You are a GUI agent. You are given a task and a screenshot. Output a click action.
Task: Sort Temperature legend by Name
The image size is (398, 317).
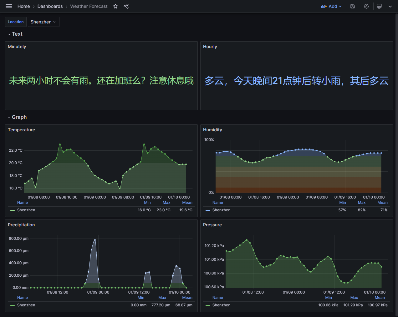pos(23,203)
